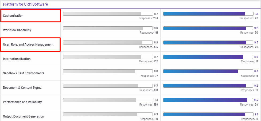Click the Document & Content Mgmt. label
The height and width of the screenshot is (121, 261).
click(x=22, y=88)
